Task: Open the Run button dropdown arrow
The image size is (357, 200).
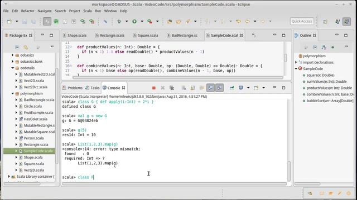Action: (x=142, y=21)
